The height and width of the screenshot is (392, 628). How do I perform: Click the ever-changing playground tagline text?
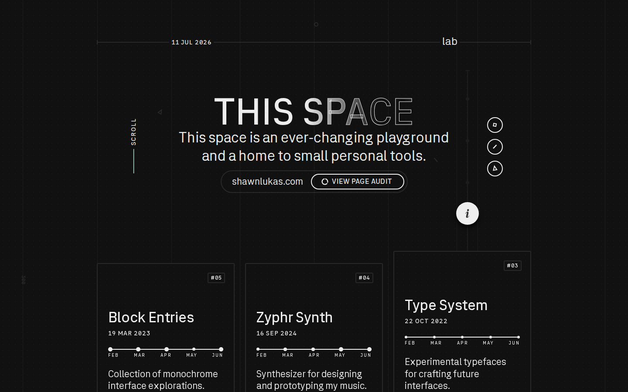click(314, 146)
